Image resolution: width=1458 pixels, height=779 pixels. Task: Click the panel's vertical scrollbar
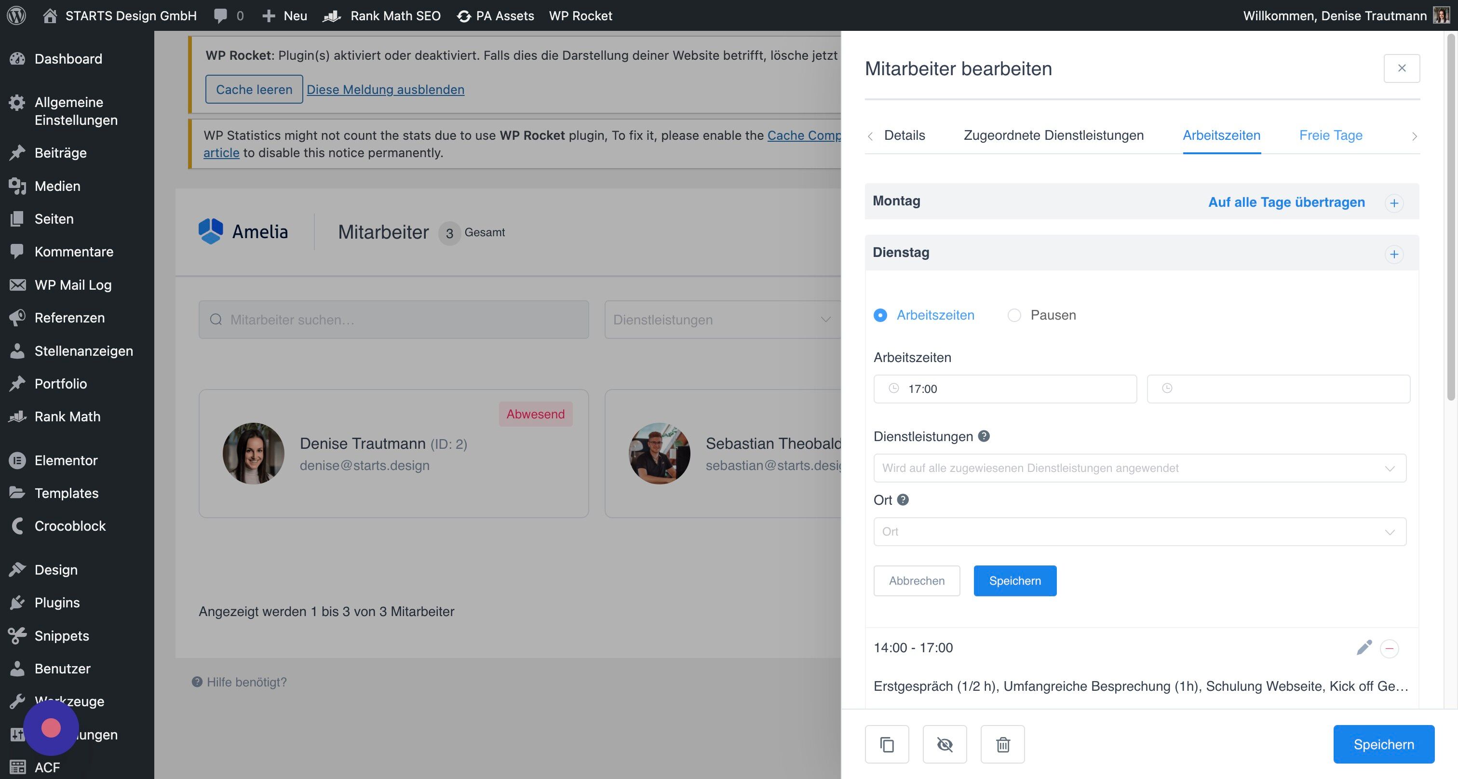point(1451,217)
